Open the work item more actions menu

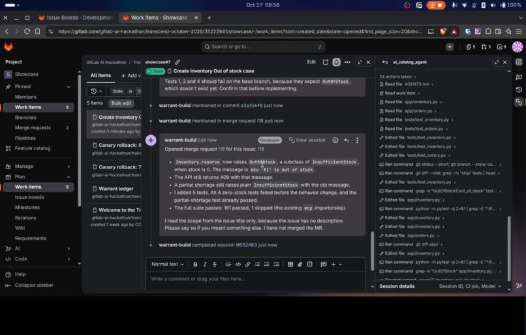pos(347,62)
